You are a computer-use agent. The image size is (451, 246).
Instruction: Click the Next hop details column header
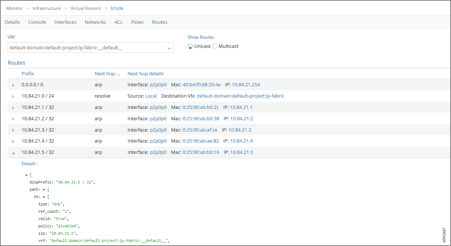tap(145, 74)
